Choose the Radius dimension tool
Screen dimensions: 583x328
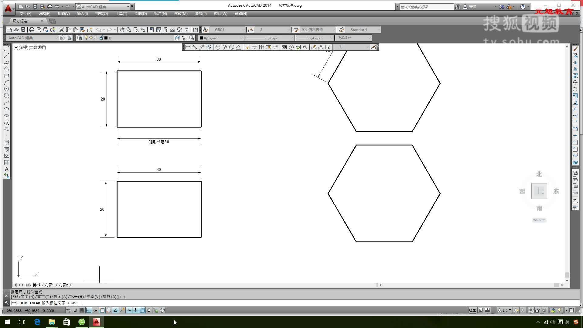coord(218,47)
